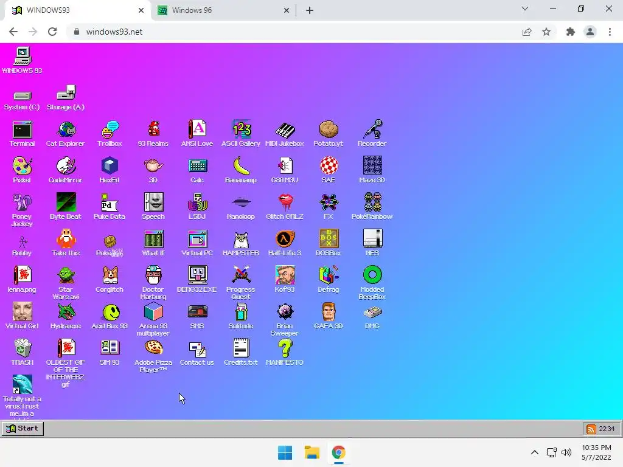Click the Windows 93 Start button
The height and width of the screenshot is (467, 623).
click(23, 429)
